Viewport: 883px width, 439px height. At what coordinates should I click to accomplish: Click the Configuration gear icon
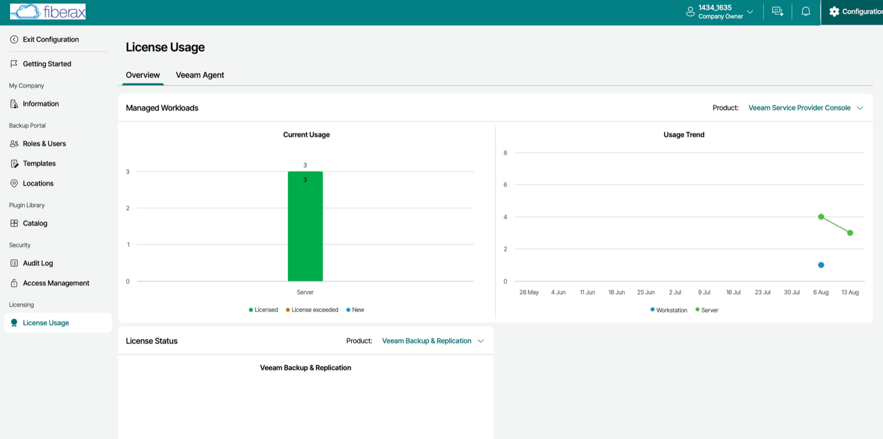click(834, 12)
